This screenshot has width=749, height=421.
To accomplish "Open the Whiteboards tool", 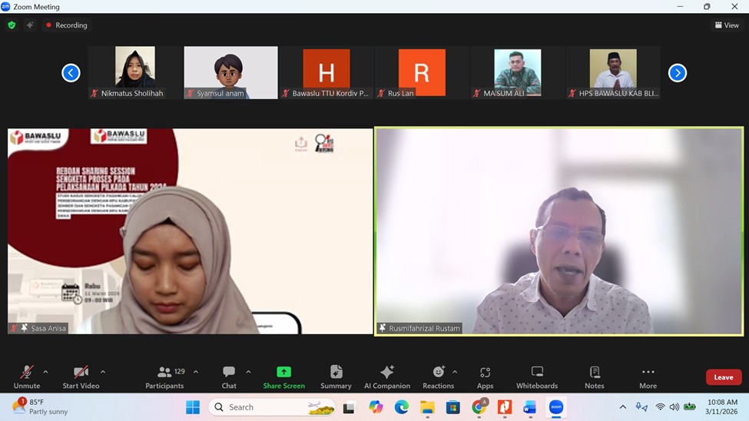I will click(x=537, y=376).
